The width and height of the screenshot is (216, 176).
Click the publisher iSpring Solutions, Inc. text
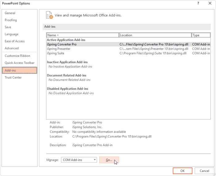pyautogui.click(x=87, y=127)
